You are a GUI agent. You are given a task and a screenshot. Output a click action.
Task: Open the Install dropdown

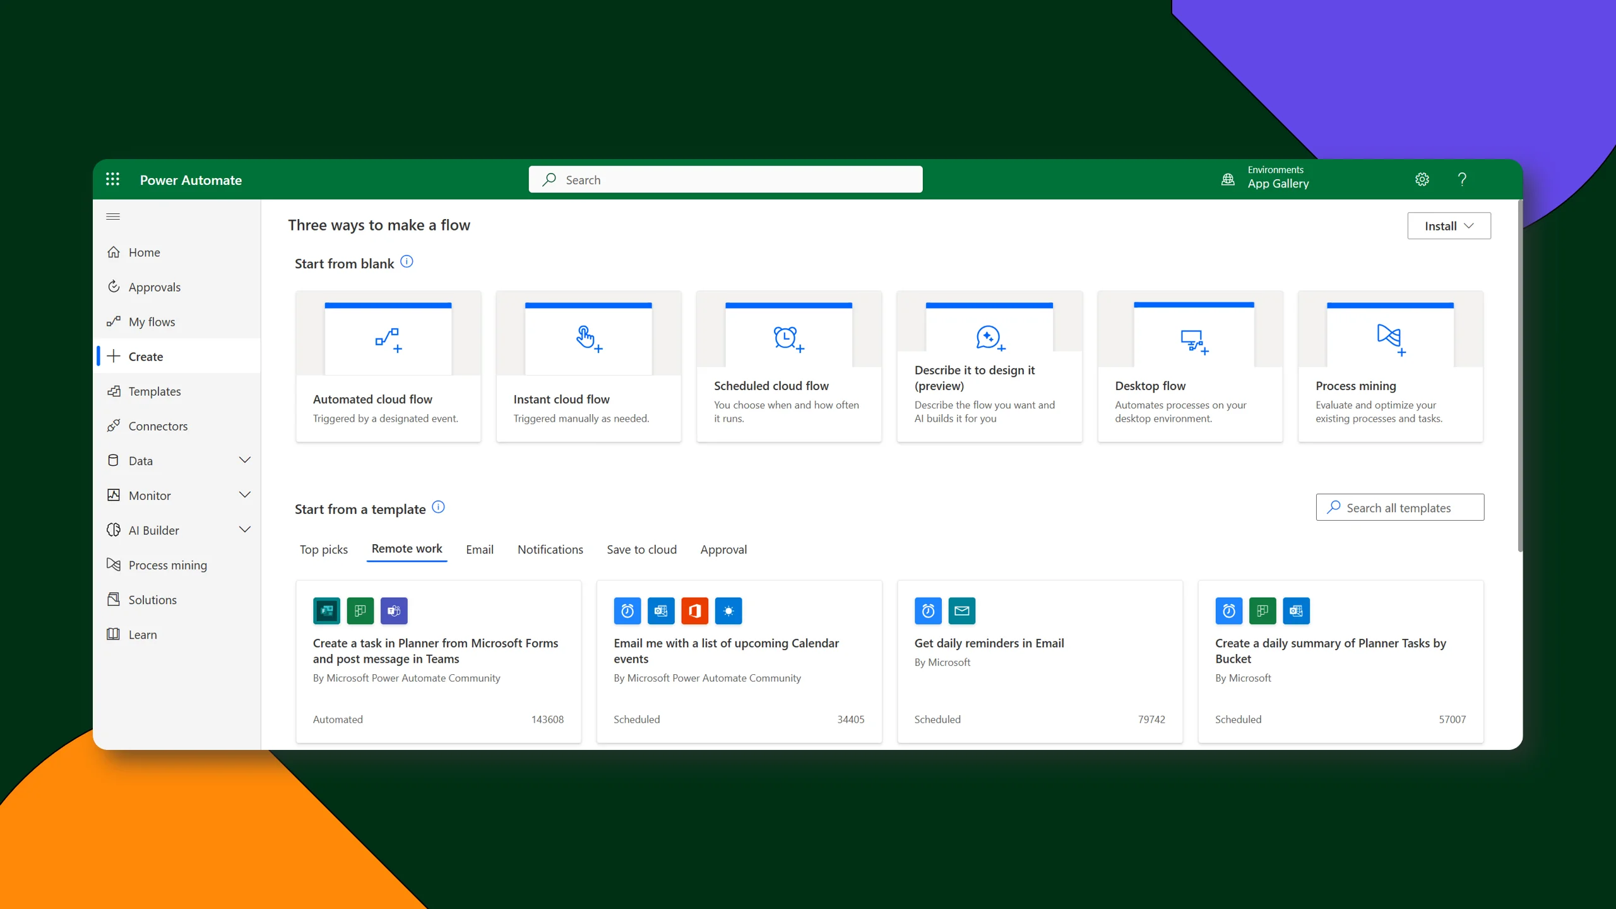(x=1449, y=226)
